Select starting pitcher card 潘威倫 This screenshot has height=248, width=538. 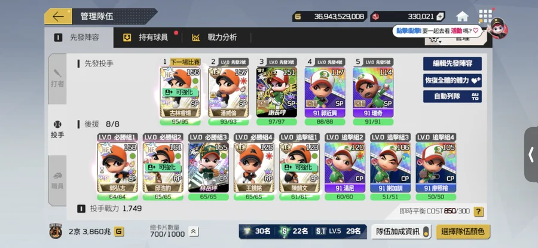tap(228, 92)
